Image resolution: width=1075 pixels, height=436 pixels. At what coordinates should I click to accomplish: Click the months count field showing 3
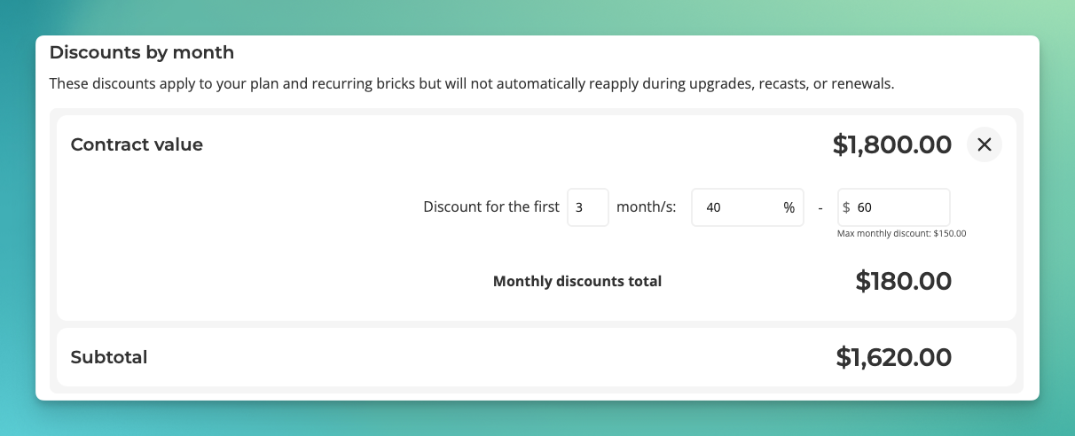pyautogui.click(x=587, y=207)
